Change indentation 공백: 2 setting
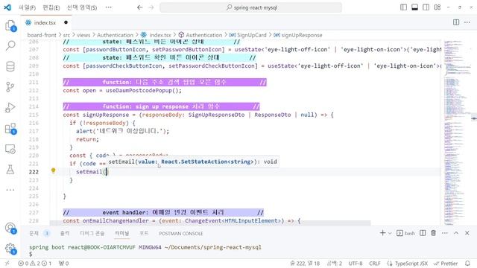This screenshot has width=477, height=268. pos(335,264)
